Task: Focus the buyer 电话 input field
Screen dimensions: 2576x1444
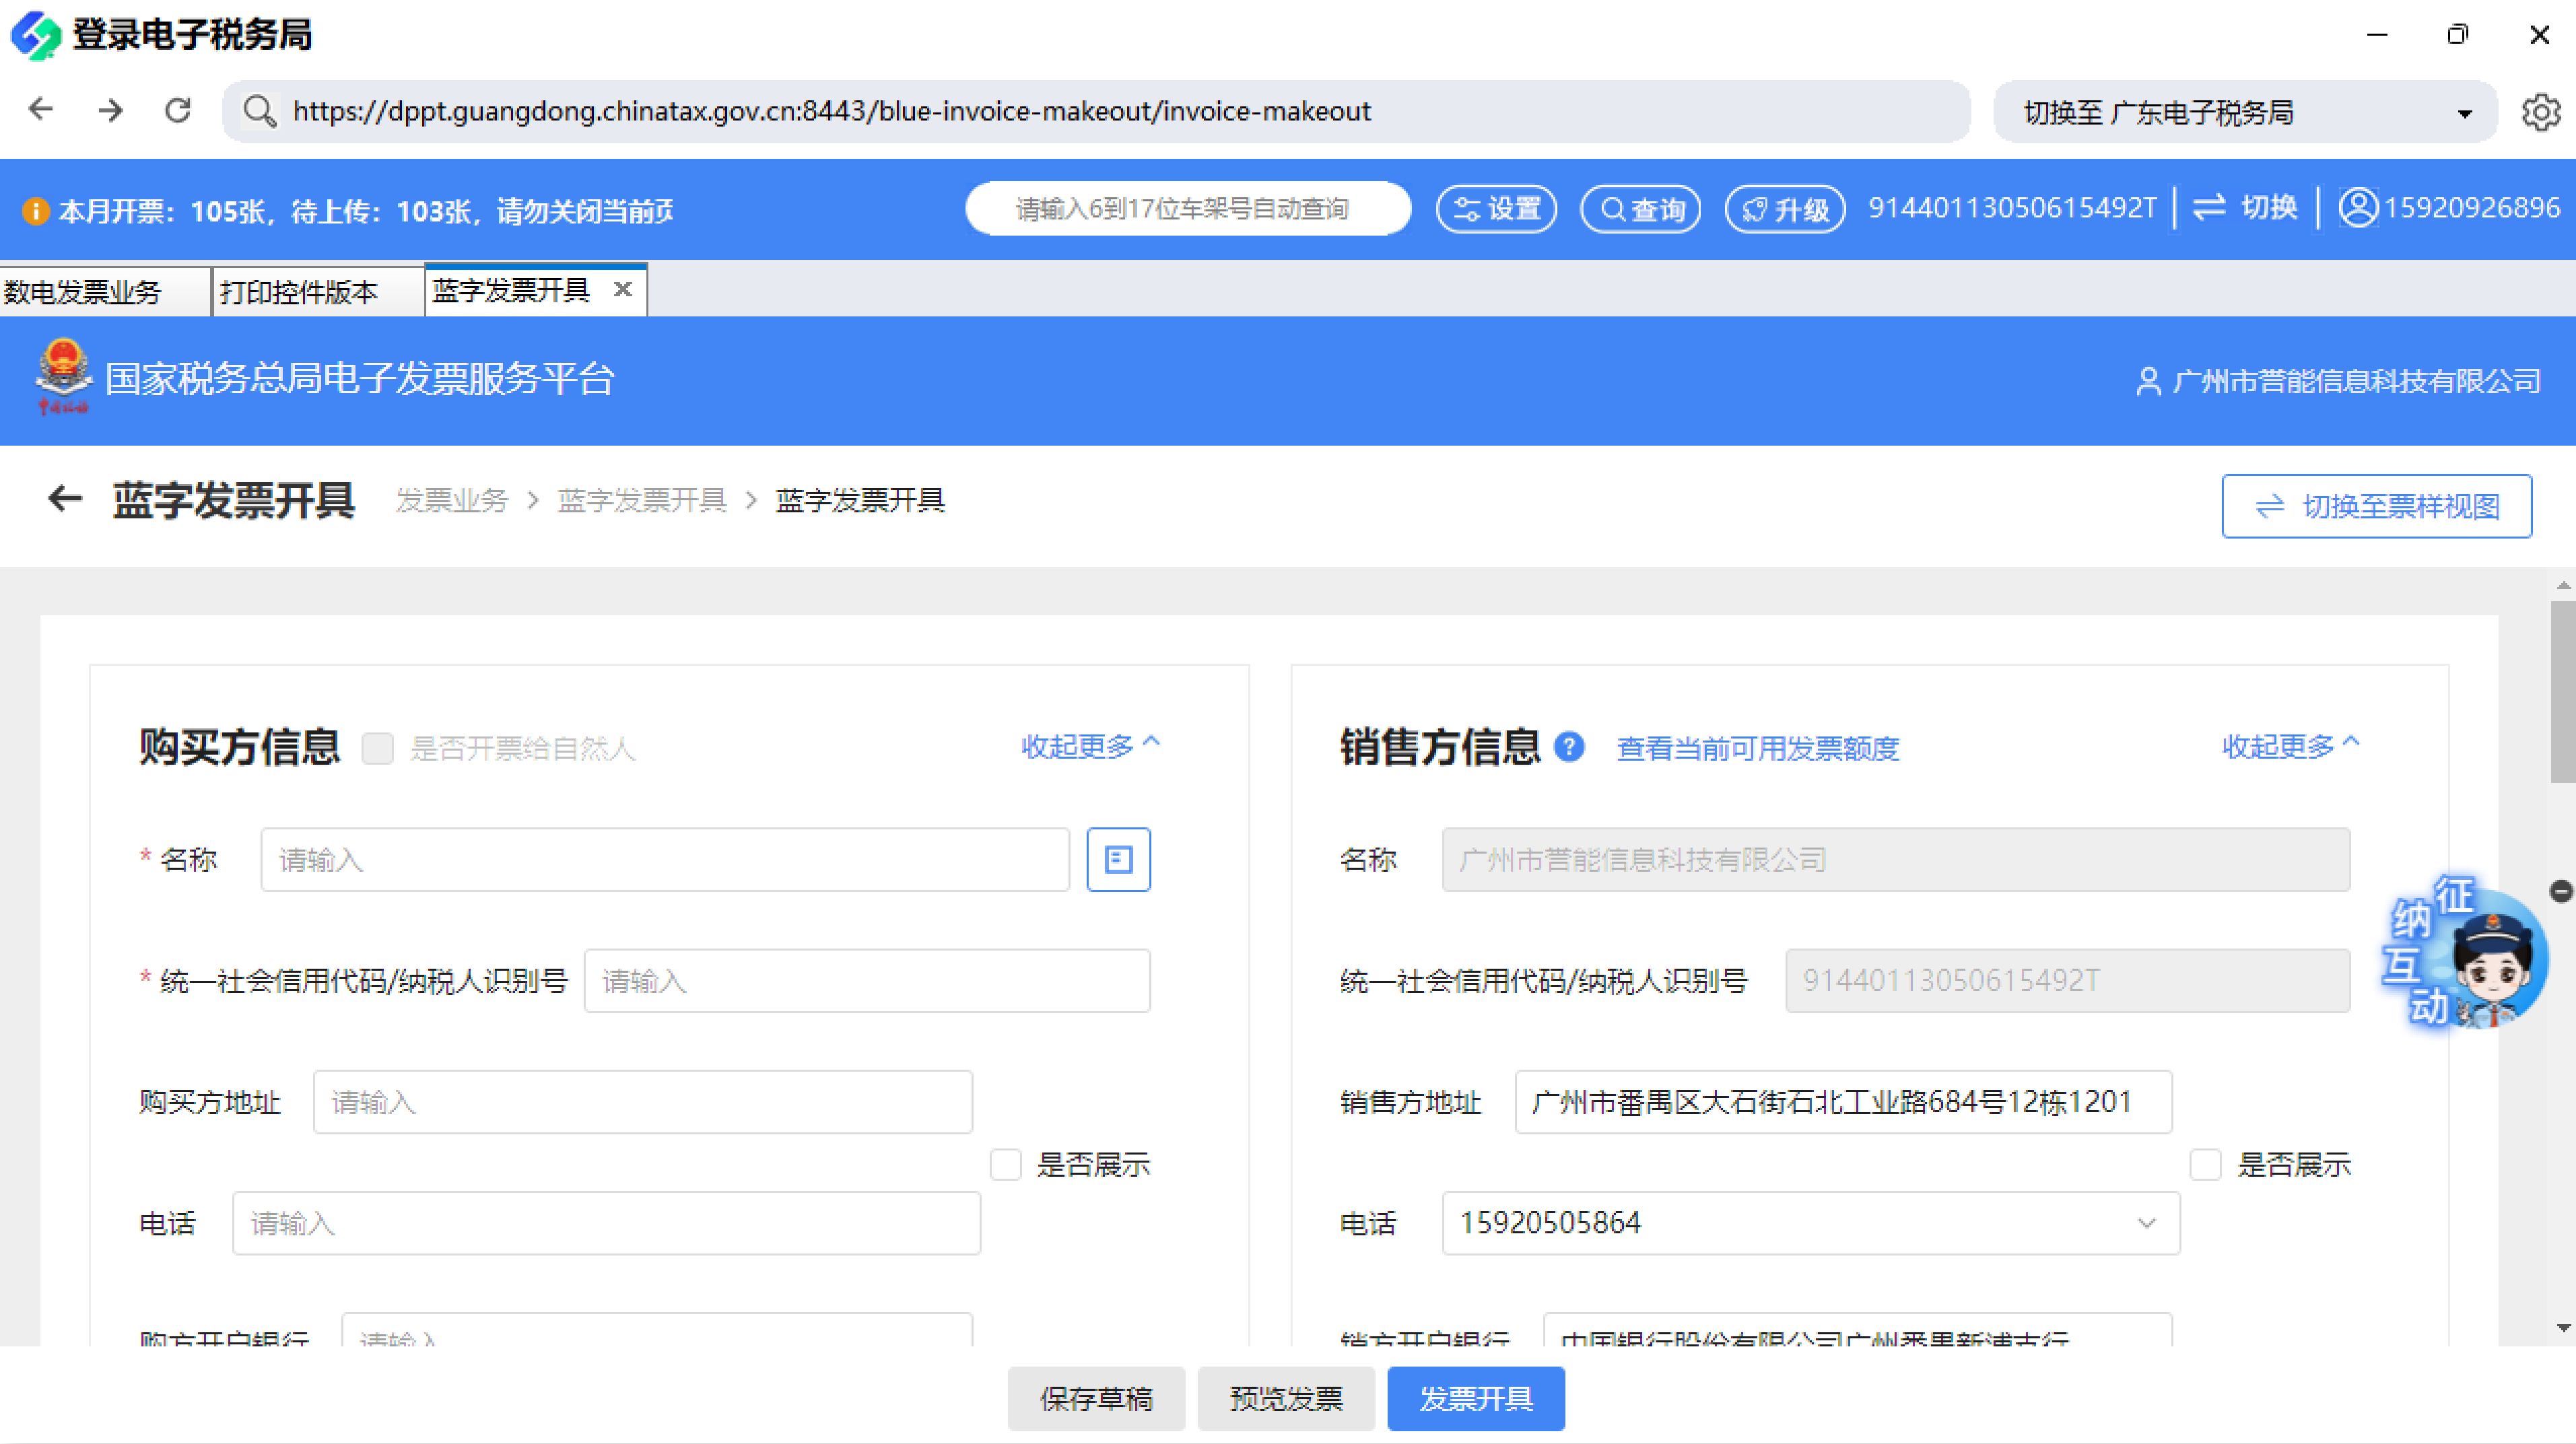Action: point(606,1222)
